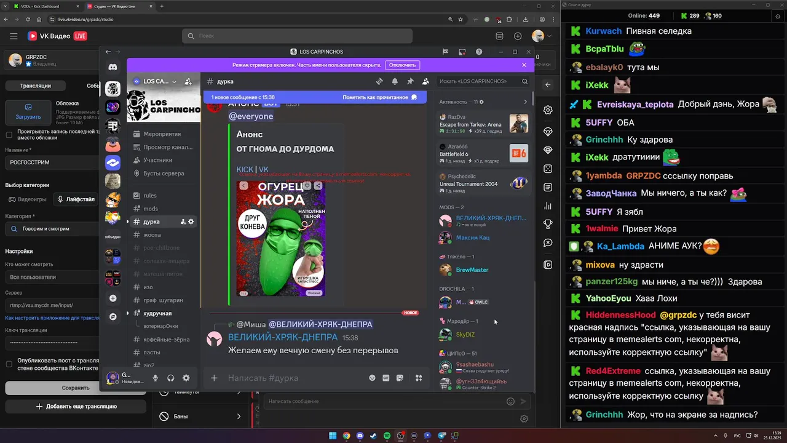This screenshot has width=787, height=443.
Task: Click the VK Поиск search field
Action: pyautogui.click(x=298, y=36)
